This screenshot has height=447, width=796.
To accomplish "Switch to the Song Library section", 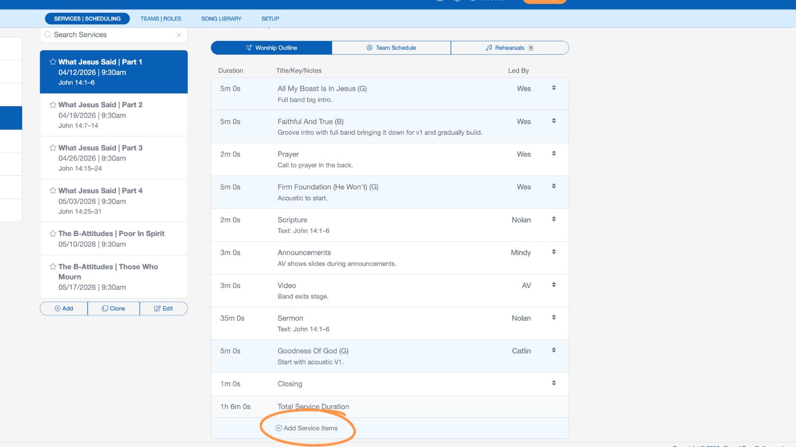I will 221,18.
